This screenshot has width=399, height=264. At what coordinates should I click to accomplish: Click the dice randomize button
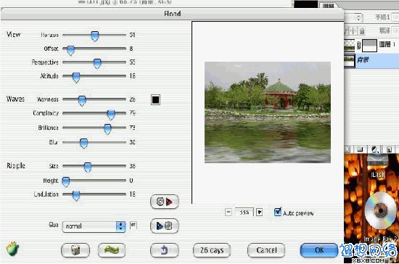point(75,250)
